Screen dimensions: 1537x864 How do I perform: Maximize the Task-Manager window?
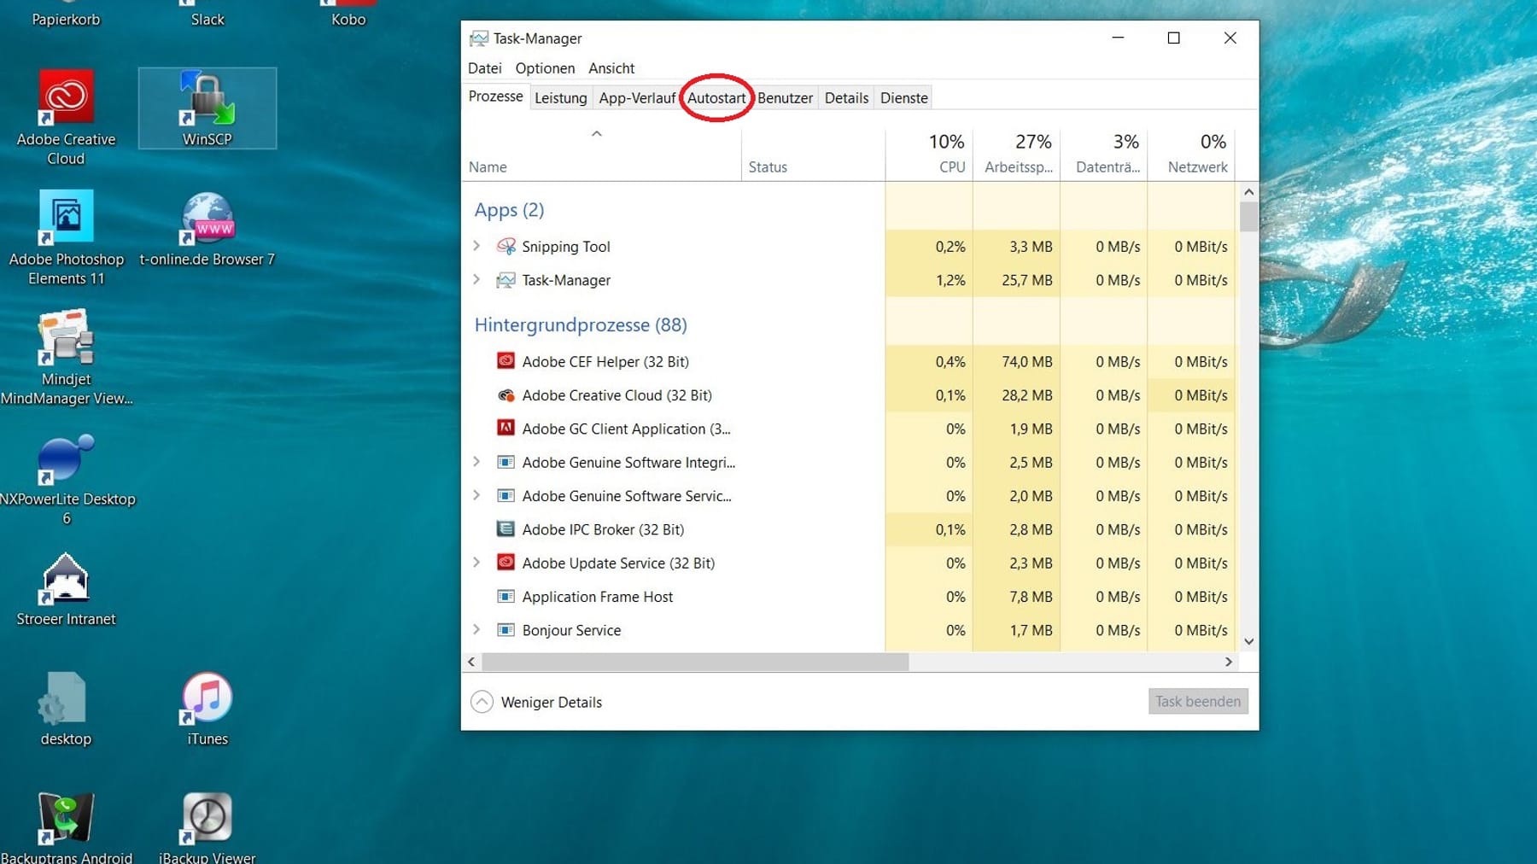click(1173, 38)
